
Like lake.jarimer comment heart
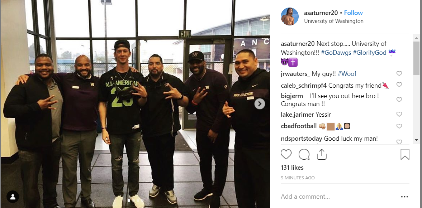pyautogui.click(x=399, y=114)
